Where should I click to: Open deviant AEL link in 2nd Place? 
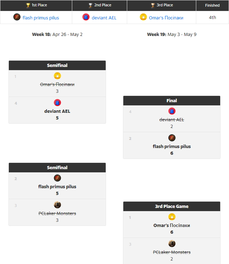pyautogui.click(x=104, y=18)
